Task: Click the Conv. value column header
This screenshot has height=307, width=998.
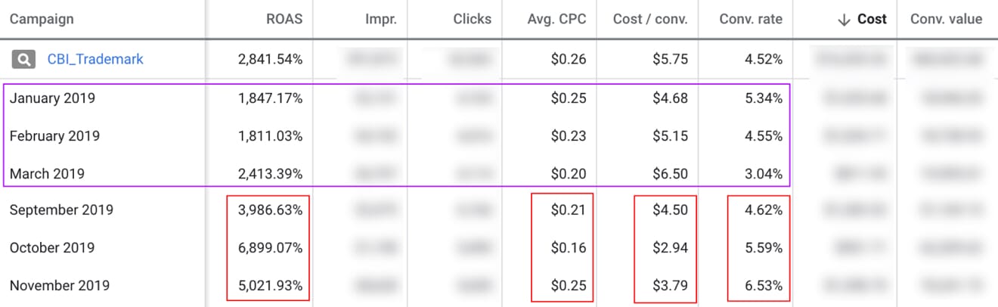Action: 946,20
